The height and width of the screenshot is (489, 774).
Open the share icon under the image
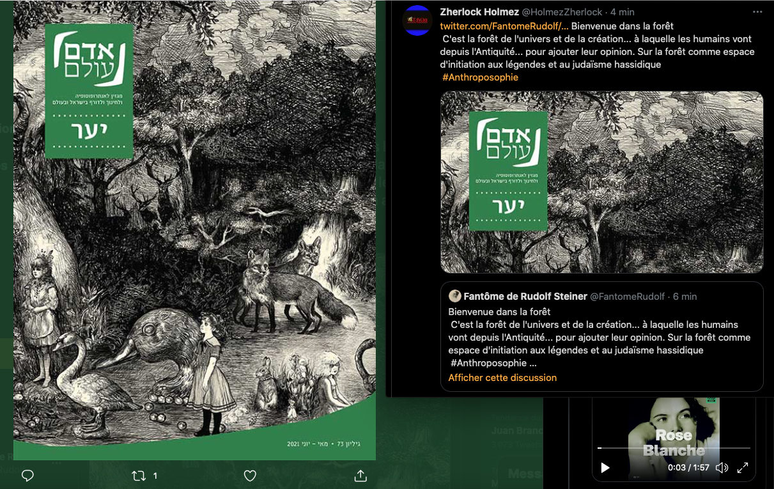[360, 476]
